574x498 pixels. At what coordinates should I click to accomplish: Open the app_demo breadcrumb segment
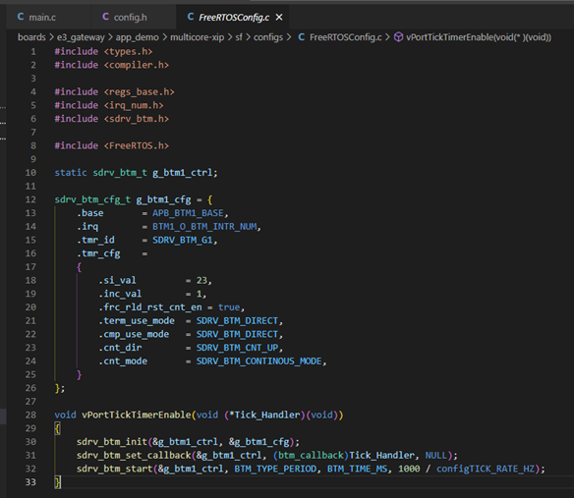(x=138, y=37)
